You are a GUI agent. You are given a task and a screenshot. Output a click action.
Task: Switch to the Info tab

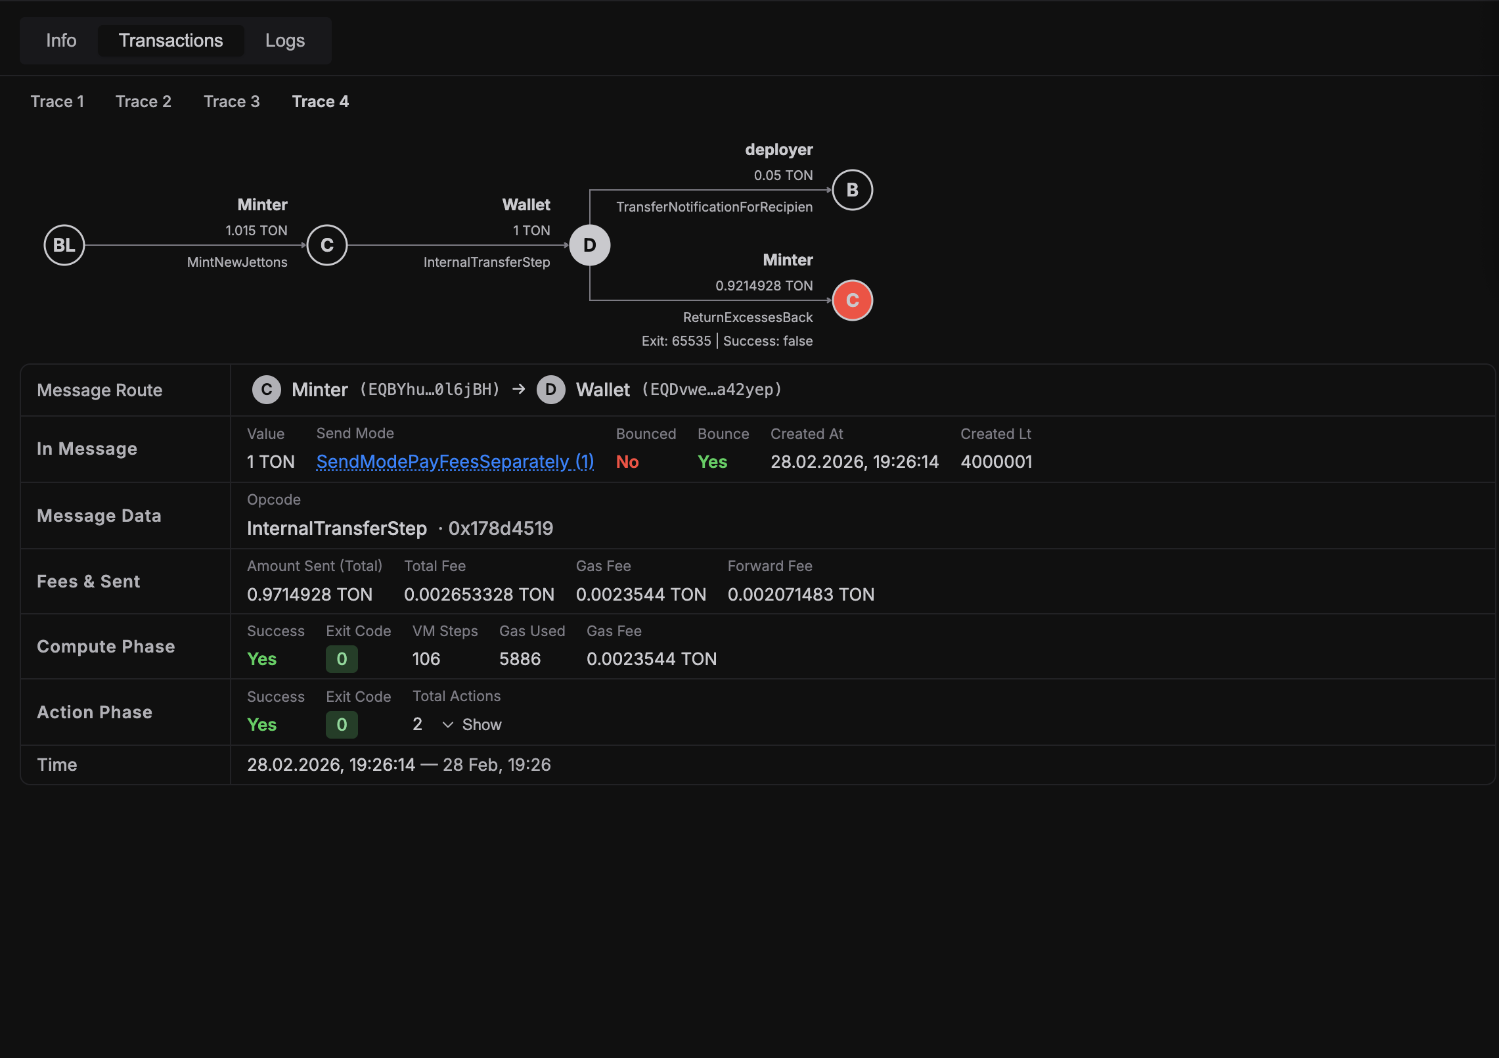(60, 40)
